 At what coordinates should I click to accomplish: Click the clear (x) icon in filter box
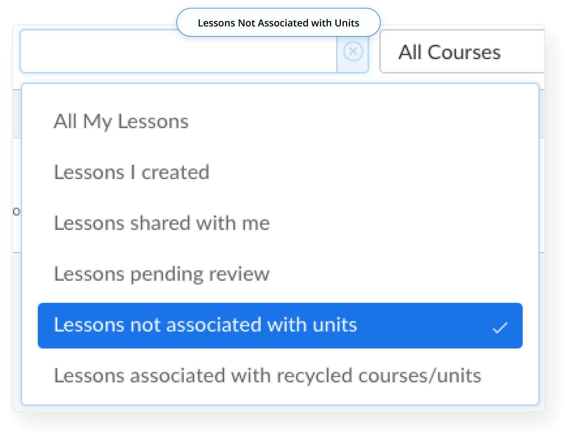tap(353, 52)
